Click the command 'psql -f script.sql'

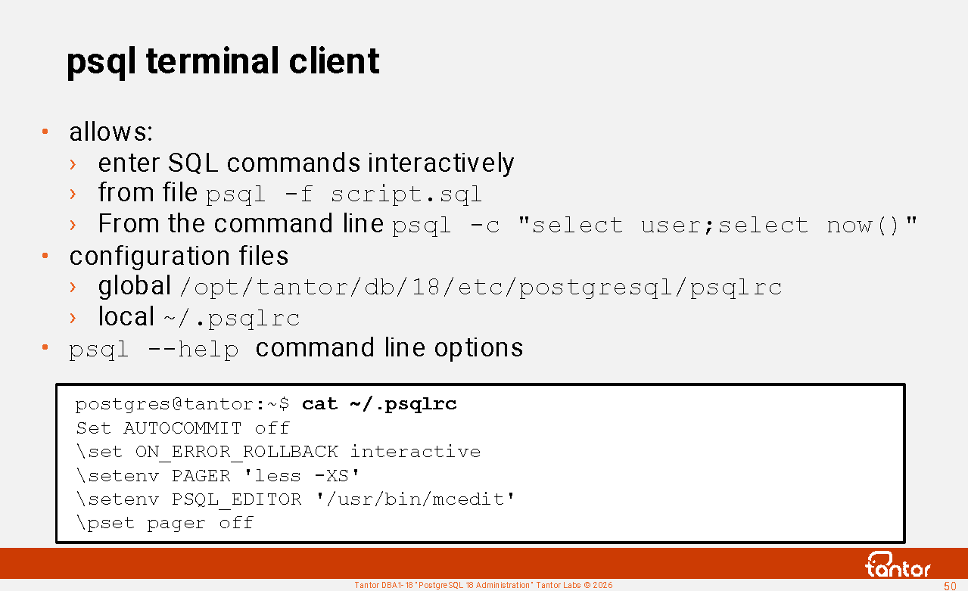pyautogui.click(x=344, y=194)
